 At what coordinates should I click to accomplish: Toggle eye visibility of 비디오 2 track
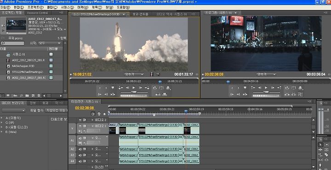point(80,120)
